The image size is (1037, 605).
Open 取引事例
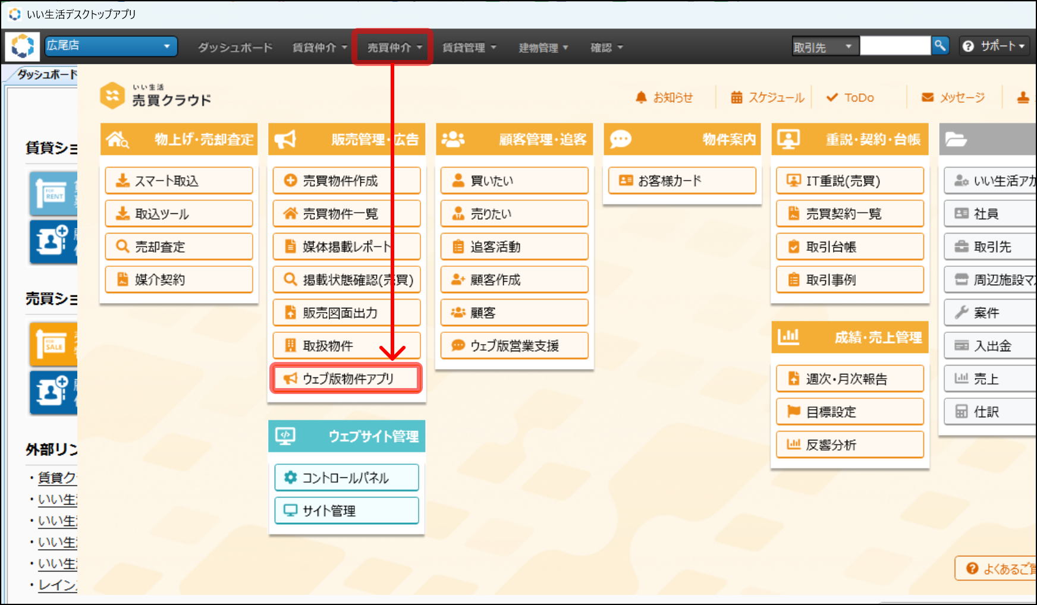pos(850,279)
